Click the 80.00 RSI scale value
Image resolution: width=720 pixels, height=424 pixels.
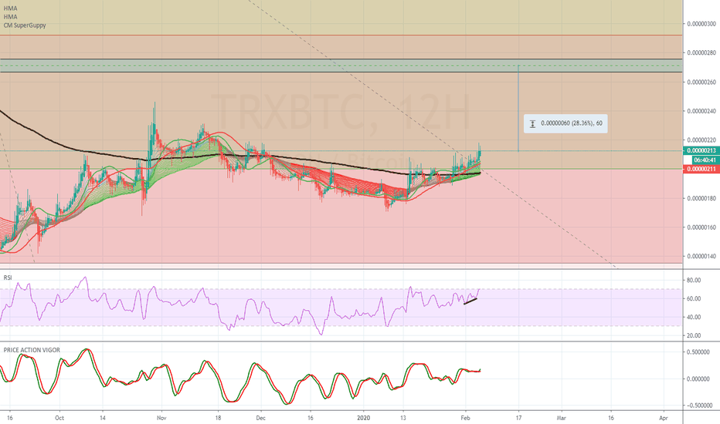694,280
